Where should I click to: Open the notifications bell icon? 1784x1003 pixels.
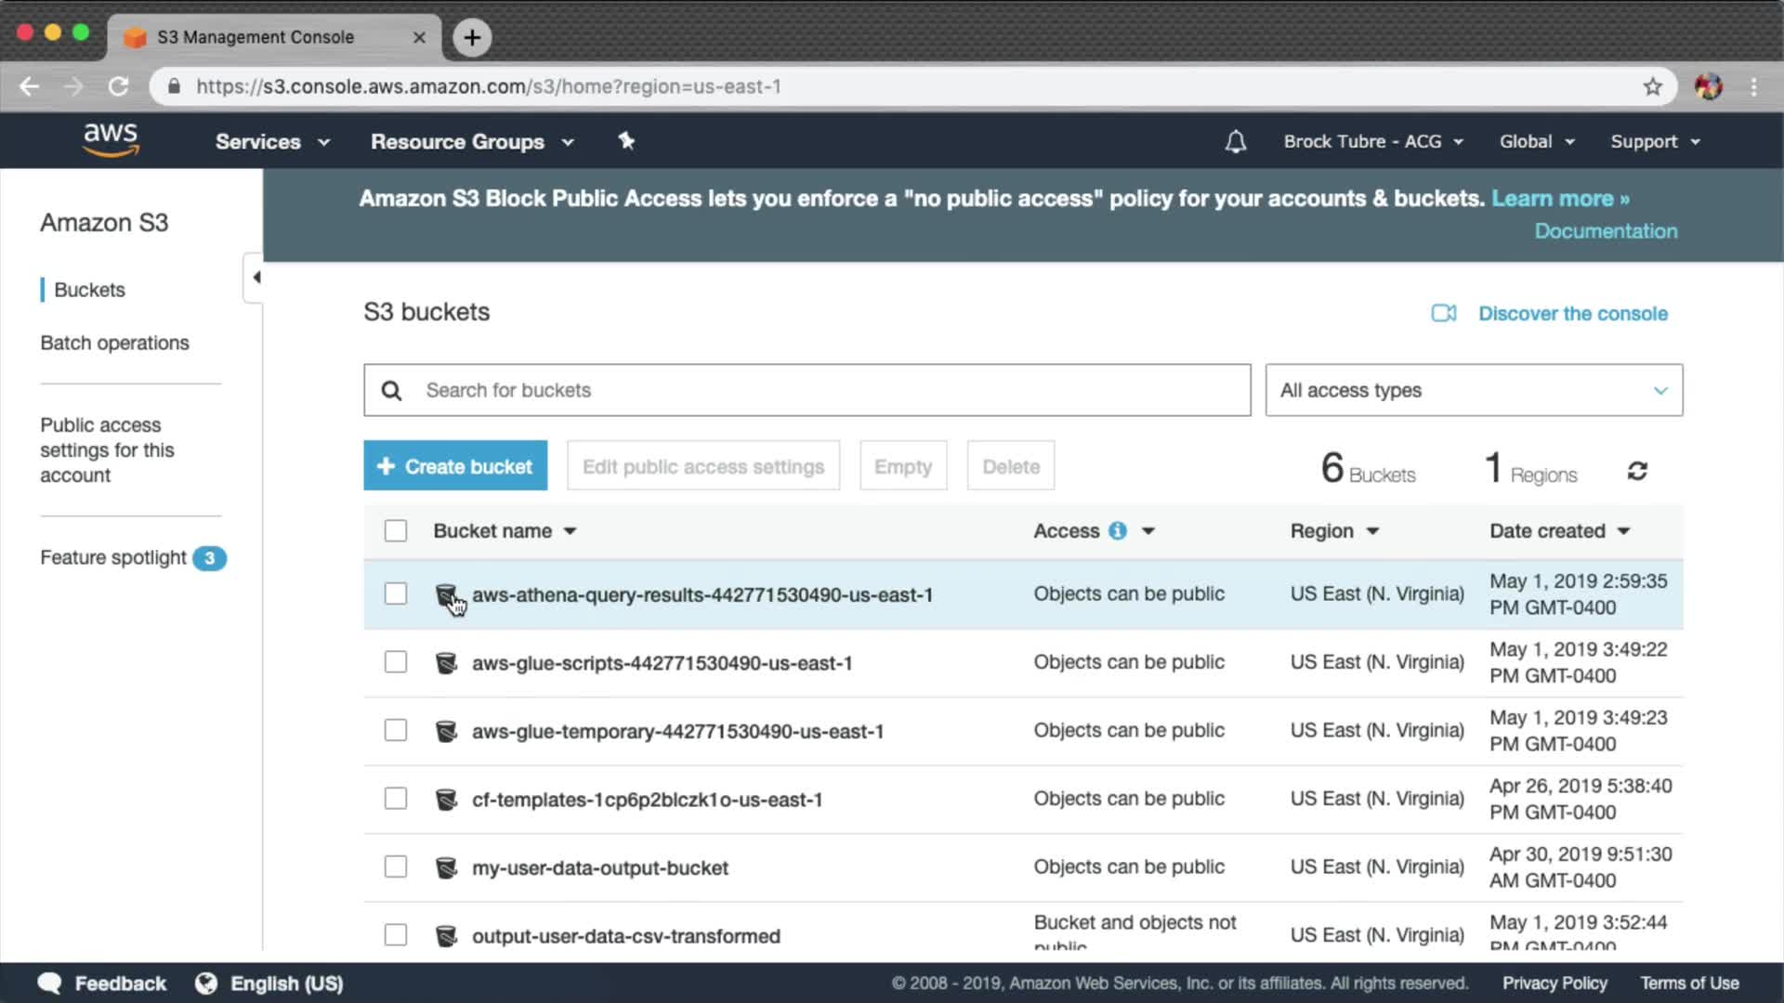(1235, 142)
